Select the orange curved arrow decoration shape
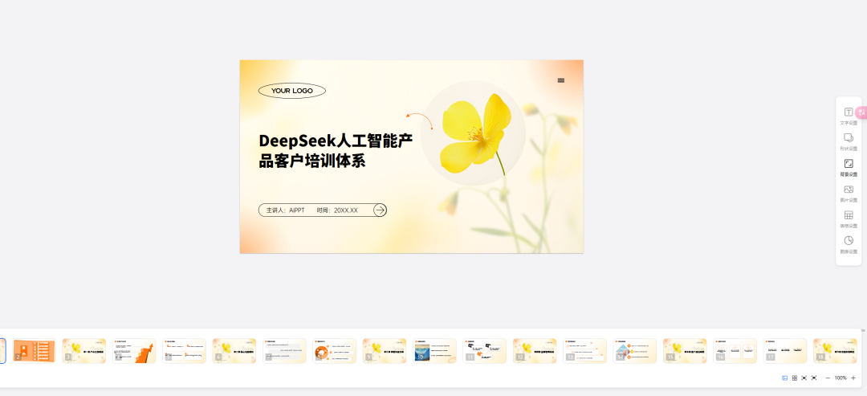The width and height of the screenshot is (867, 396). [420, 121]
